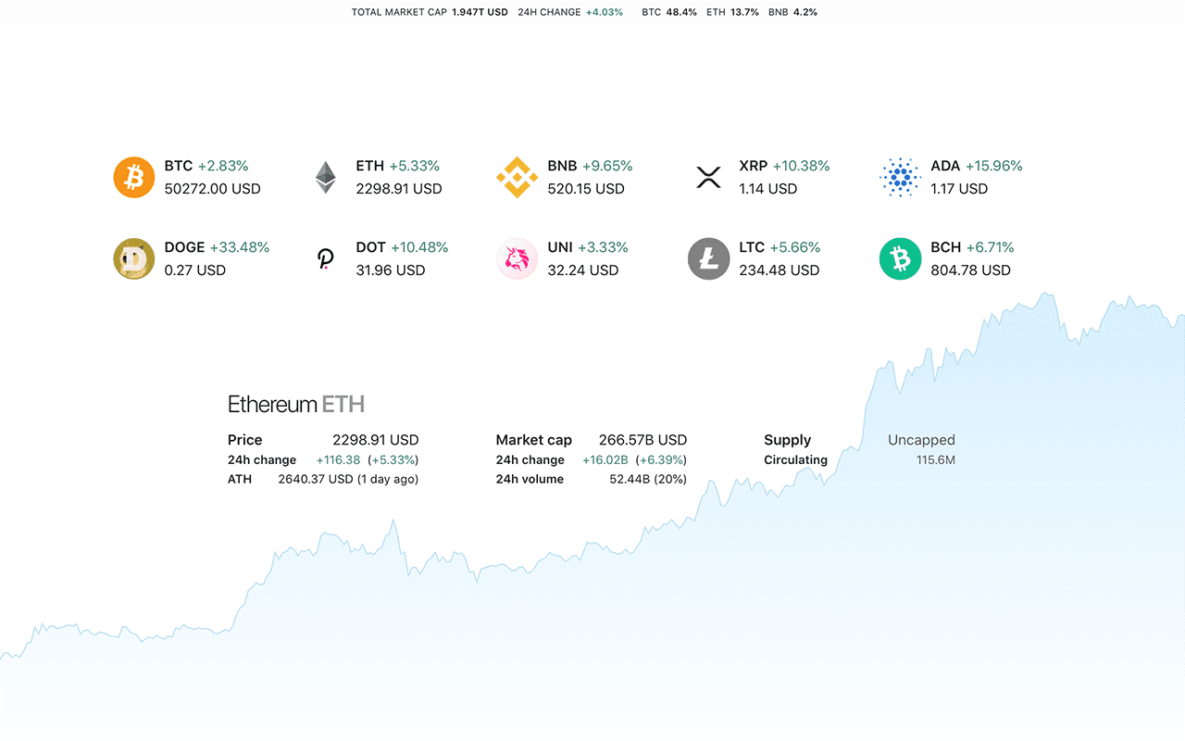Click the Uncapped supply value
Screen dimensions: 1185x741
tap(921, 440)
